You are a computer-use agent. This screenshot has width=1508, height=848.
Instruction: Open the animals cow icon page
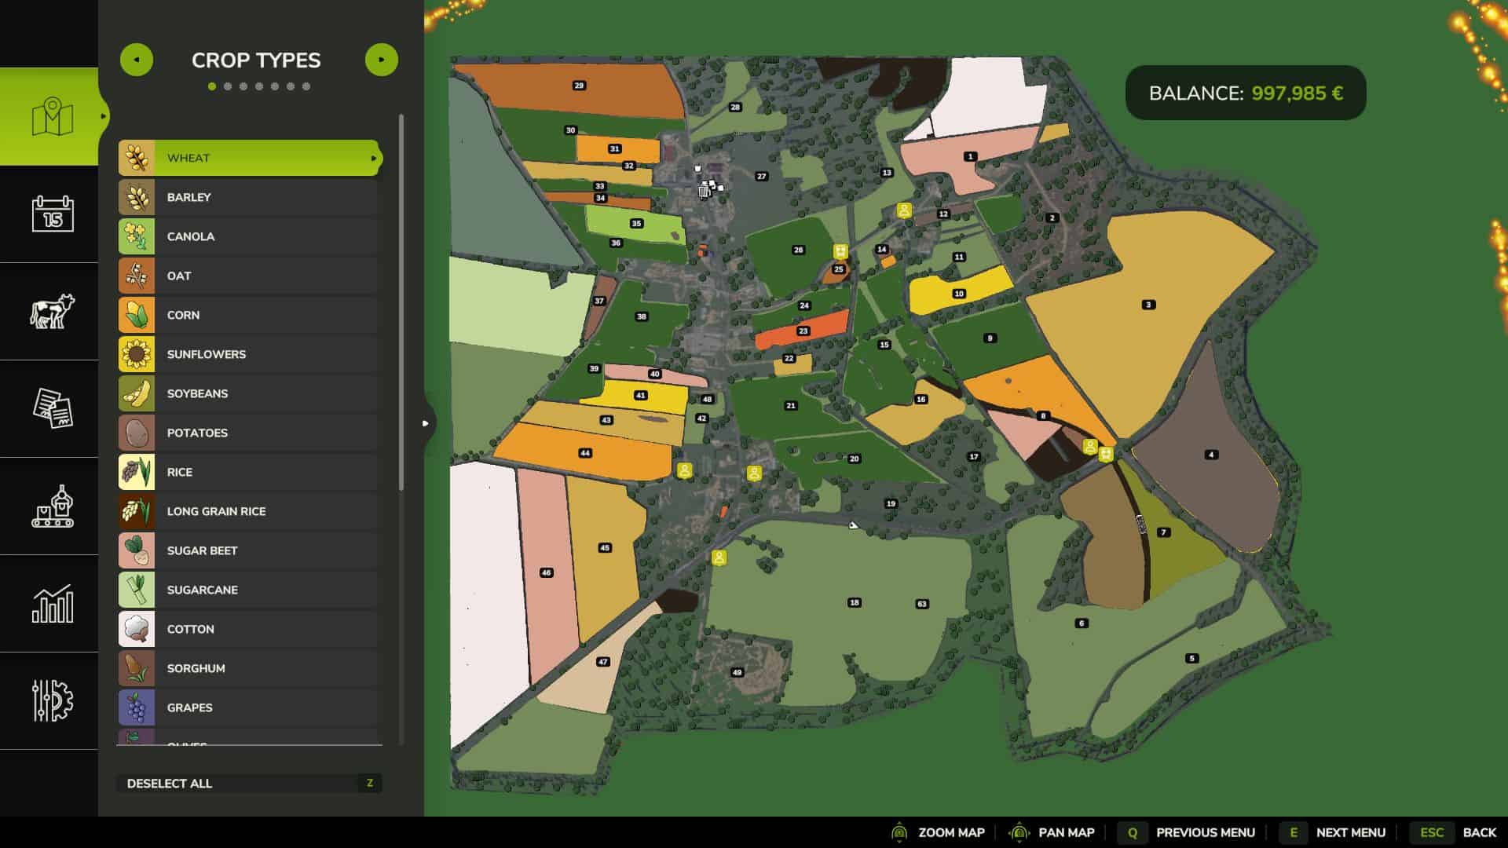click(52, 311)
